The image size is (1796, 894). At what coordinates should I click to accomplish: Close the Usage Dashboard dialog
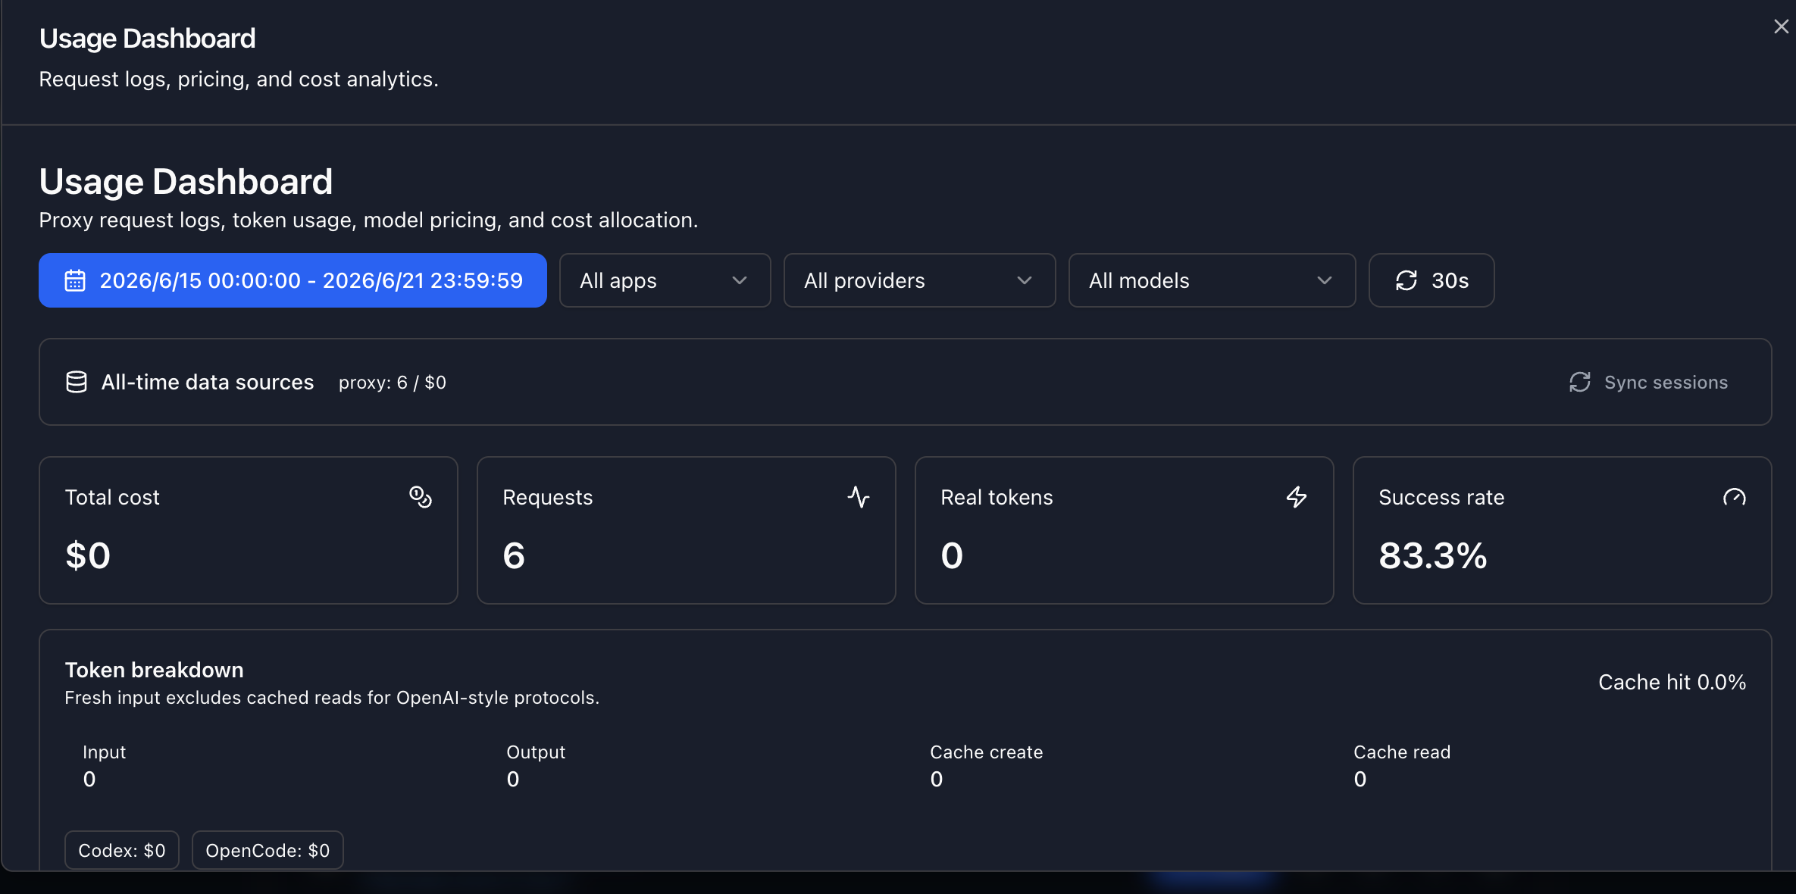pos(1781,27)
